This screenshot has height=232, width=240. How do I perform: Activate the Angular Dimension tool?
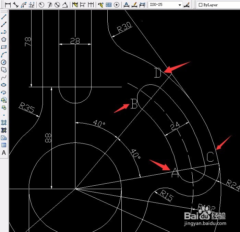pyautogui.click(x=65, y=5)
